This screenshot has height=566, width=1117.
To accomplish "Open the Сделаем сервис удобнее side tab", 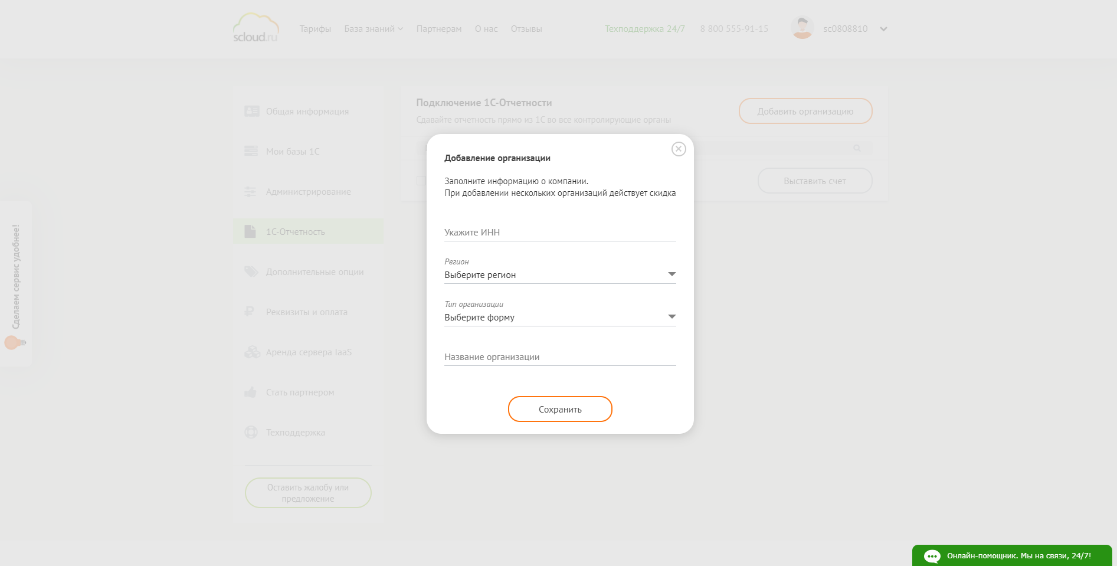I will [16, 284].
